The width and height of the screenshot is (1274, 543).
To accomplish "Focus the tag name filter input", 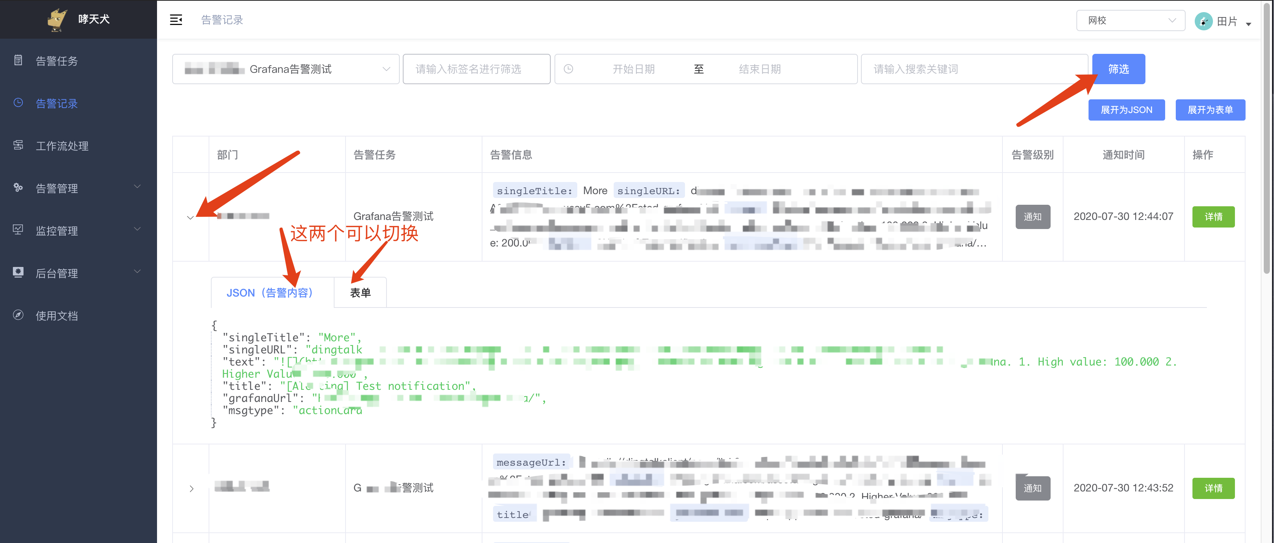I will coord(476,69).
